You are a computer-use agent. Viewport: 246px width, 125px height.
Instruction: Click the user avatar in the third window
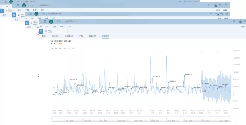coord(36,14)
